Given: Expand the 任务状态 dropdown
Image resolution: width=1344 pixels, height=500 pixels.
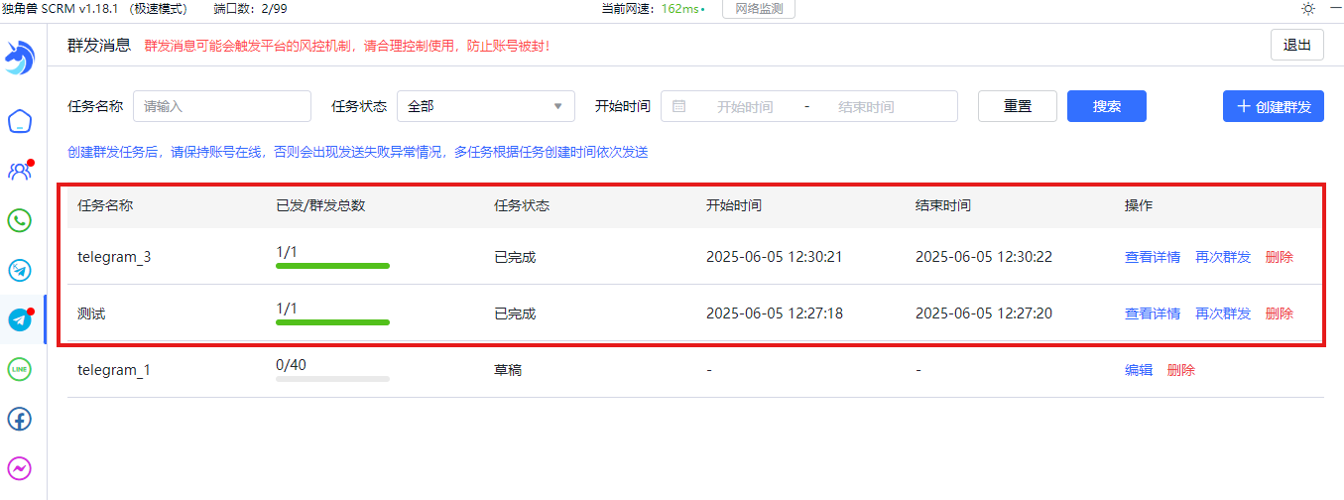Looking at the screenshot, I should pos(485,106).
